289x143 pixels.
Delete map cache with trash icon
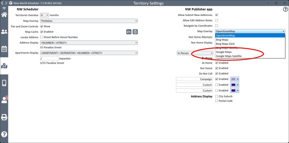[x=135, y=32]
